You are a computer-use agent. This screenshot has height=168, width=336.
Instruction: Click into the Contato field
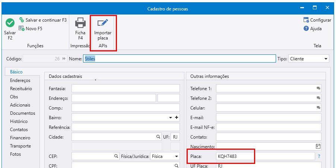[269, 137]
